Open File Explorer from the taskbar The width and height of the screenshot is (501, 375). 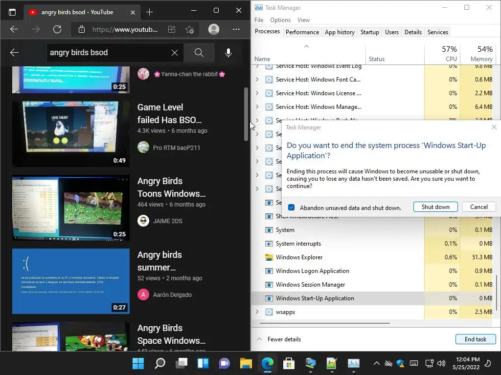(246, 363)
